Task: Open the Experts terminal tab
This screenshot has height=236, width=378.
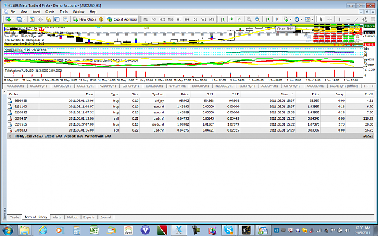Action: (89, 217)
